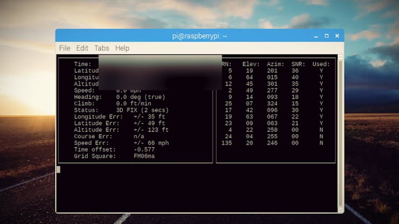Click azimuth value 093
This screenshot has width=399, height=224.
click(272, 97)
